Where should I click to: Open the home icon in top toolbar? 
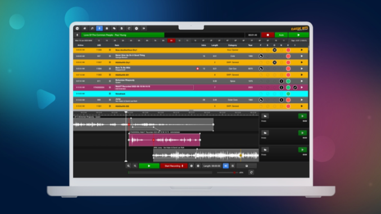coord(84,29)
